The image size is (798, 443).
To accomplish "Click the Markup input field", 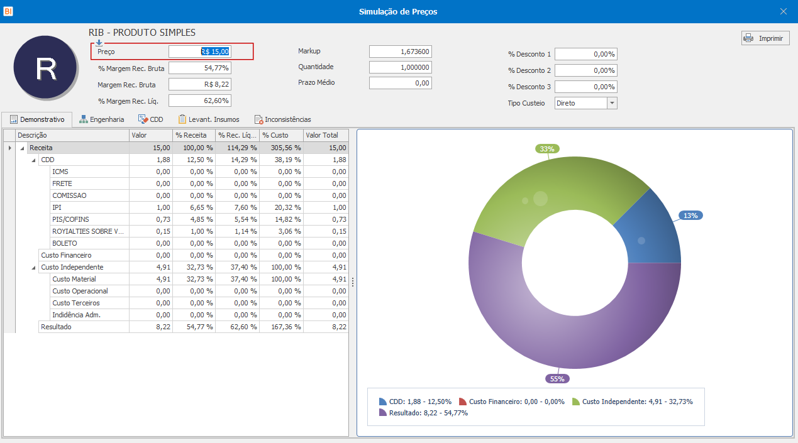I will 401,52.
